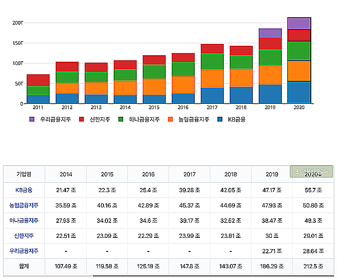337x279 pixels.
Task: Open the 신한지주 company link
Action: 24,236
